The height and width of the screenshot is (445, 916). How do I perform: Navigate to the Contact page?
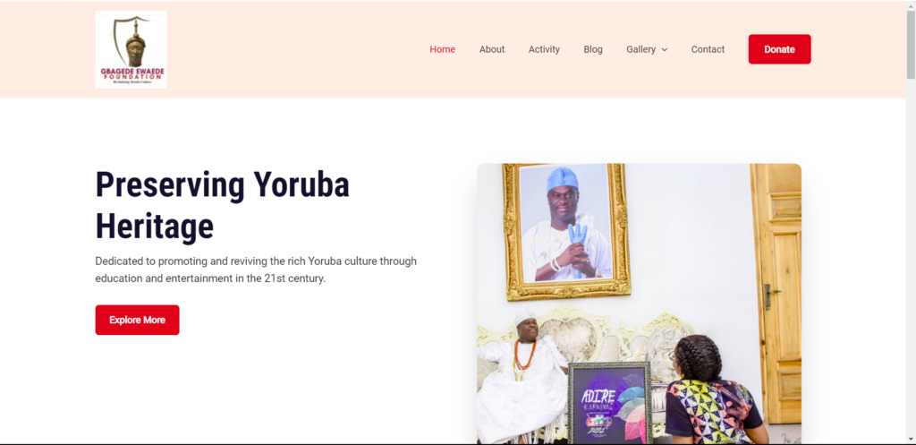pyautogui.click(x=708, y=49)
